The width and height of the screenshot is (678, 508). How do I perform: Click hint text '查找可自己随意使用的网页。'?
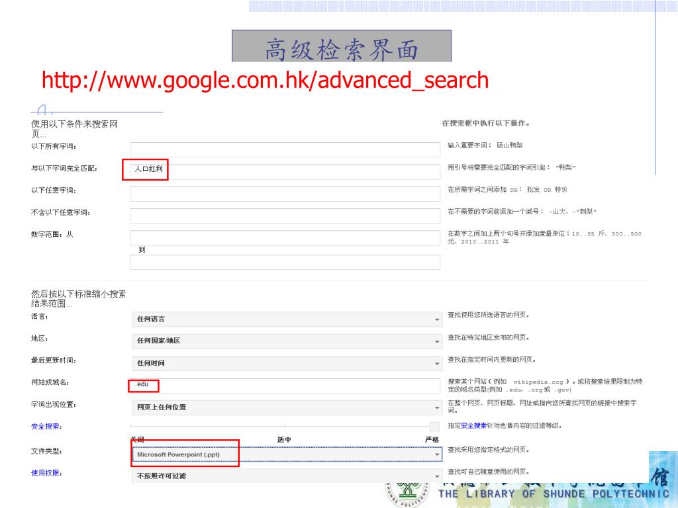489,472
